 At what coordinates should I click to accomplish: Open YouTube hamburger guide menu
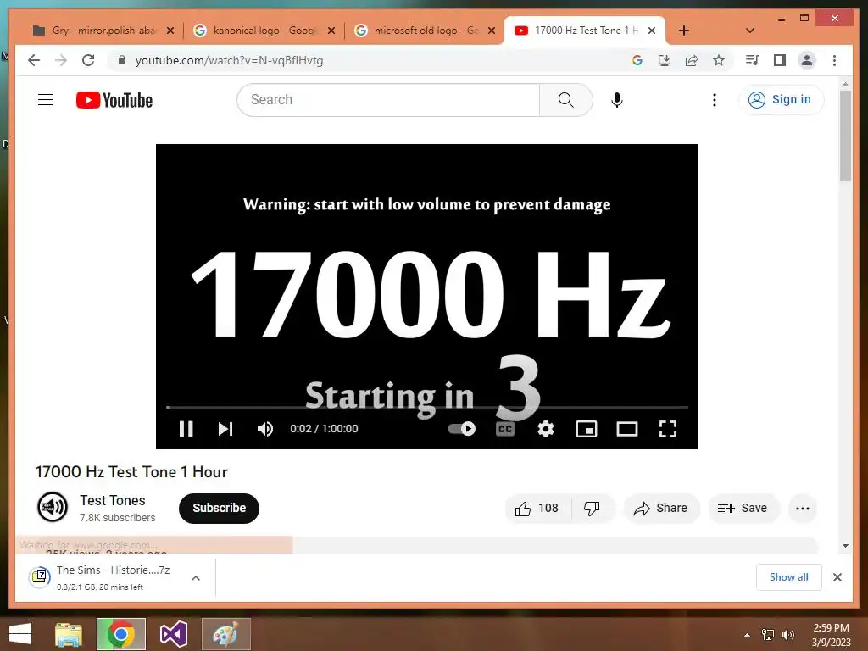46,100
